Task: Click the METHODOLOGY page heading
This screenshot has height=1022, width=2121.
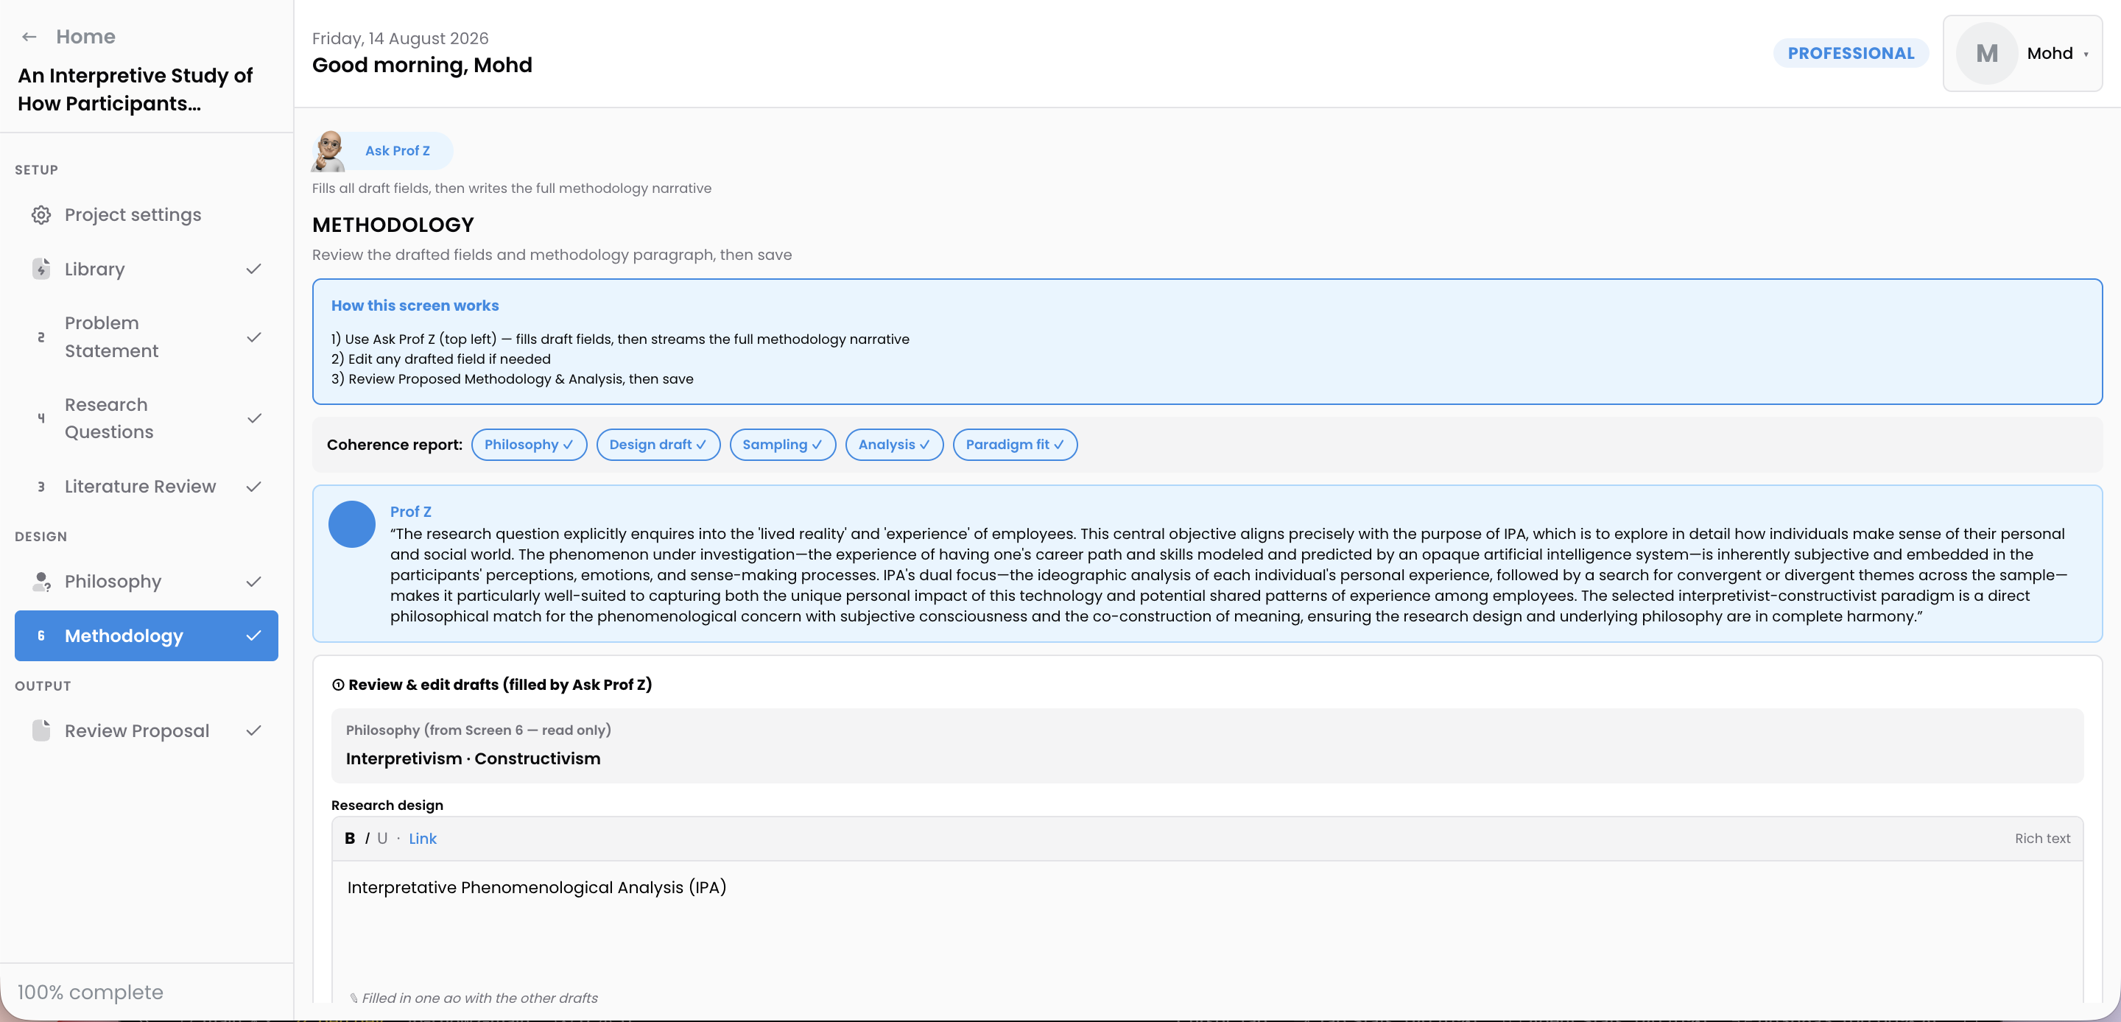Action: (393, 225)
